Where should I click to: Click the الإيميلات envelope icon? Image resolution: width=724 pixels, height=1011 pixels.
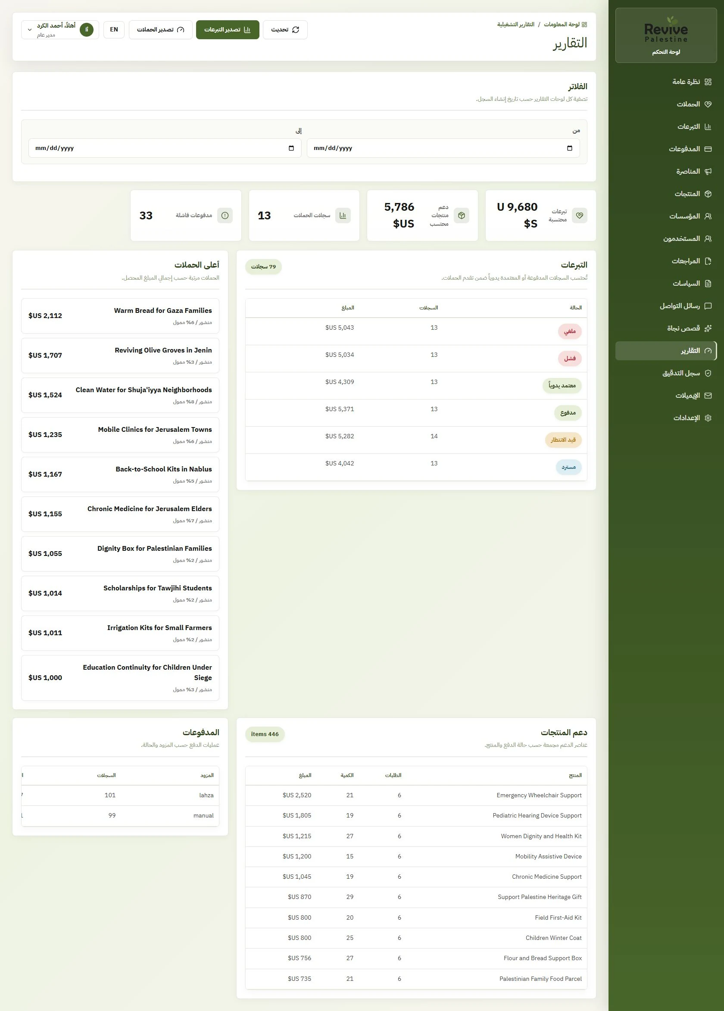[708, 396]
